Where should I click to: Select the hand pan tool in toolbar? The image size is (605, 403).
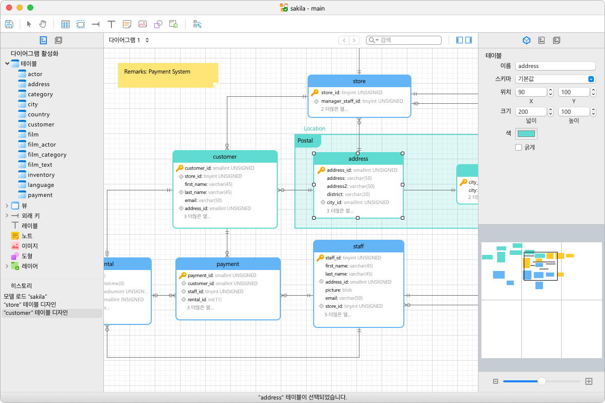pos(42,24)
